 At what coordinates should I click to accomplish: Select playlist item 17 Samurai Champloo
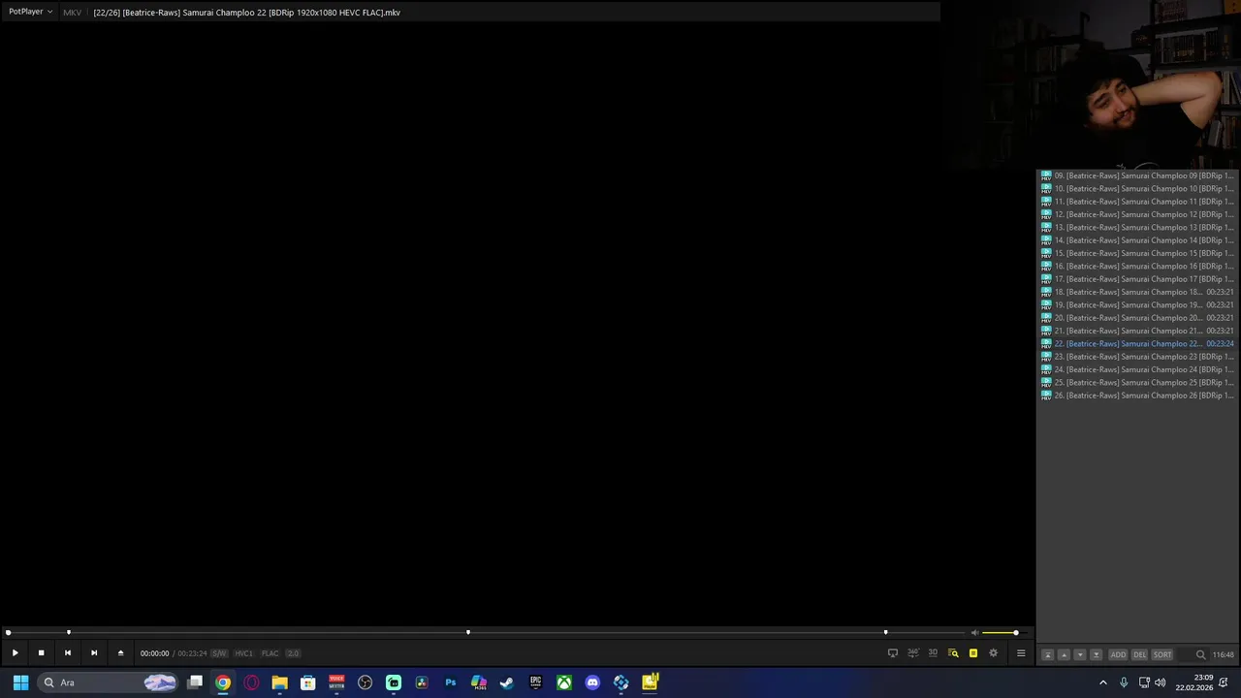click(x=1137, y=279)
